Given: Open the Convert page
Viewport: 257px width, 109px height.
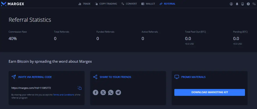Looking at the screenshot, I should coord(129,4).
